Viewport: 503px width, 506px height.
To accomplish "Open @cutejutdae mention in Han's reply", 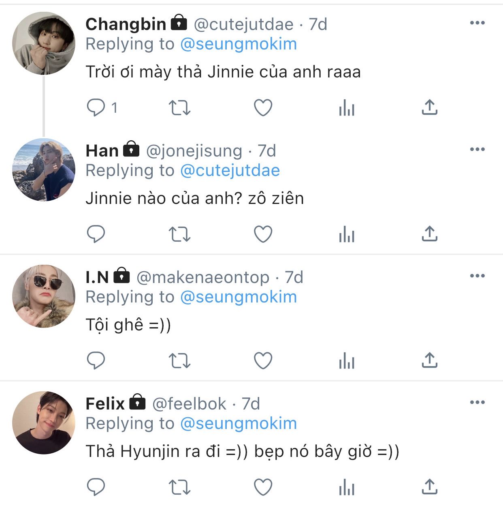I will [230, 171].
